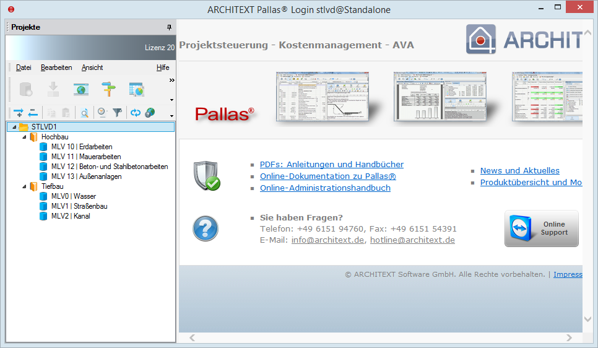Click the shield with green checkmark icon
Viewport: 598px width, 348px height.
[206, 176]
